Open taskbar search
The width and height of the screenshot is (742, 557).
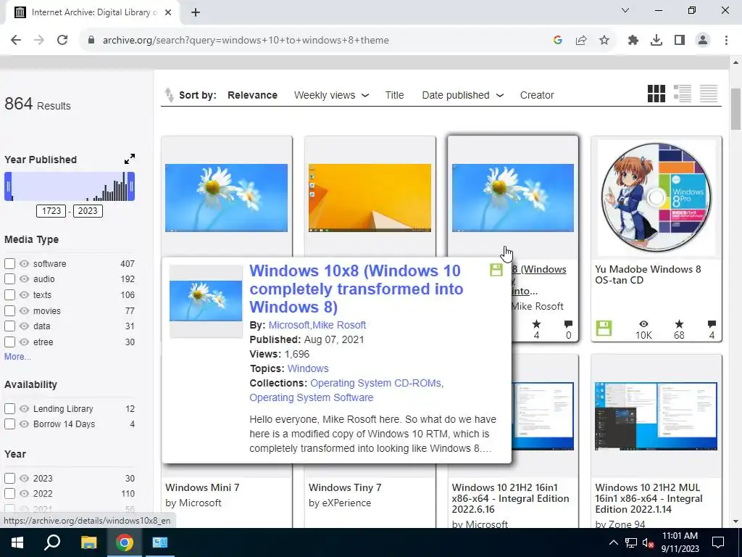52,542
